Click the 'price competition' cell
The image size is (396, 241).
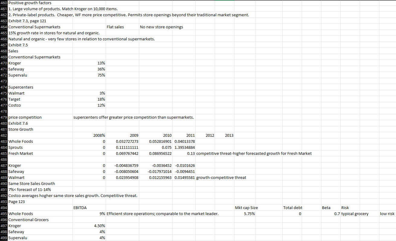click(x=25, y=117)
